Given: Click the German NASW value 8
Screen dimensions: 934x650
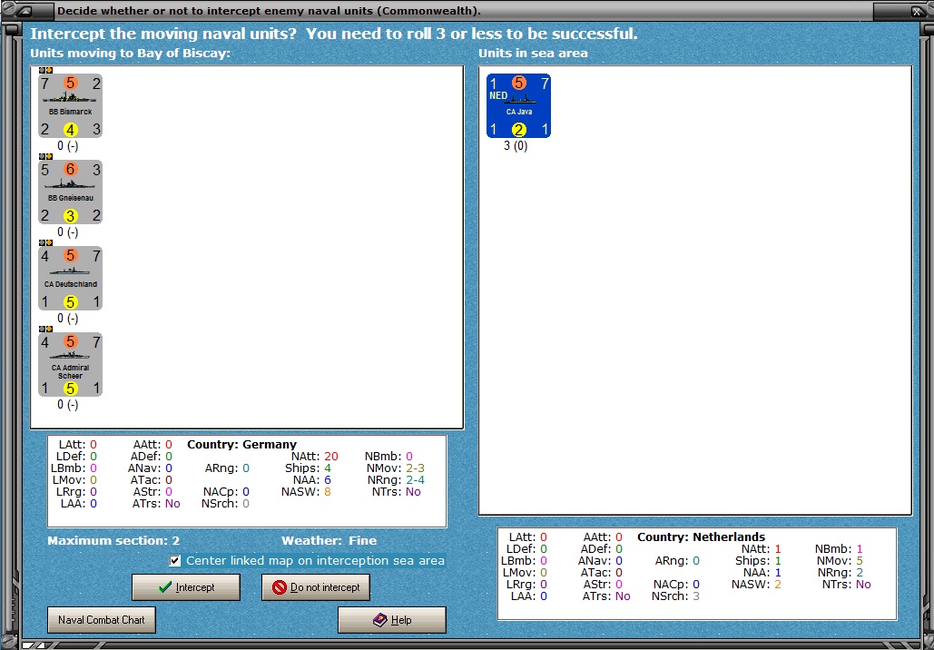Looking at the screenshot, I should pos(328,492).
